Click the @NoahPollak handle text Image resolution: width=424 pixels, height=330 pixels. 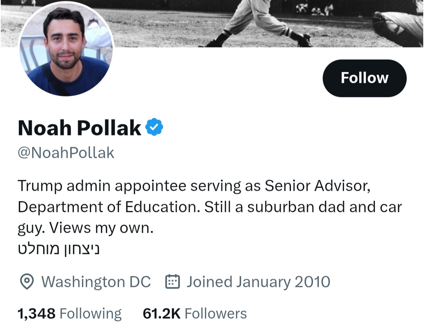click(x=66, y=153)
